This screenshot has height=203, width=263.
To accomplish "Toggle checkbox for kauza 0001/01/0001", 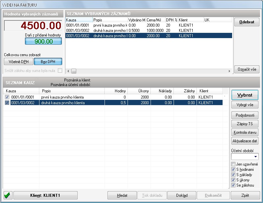I will coord(7,97).
